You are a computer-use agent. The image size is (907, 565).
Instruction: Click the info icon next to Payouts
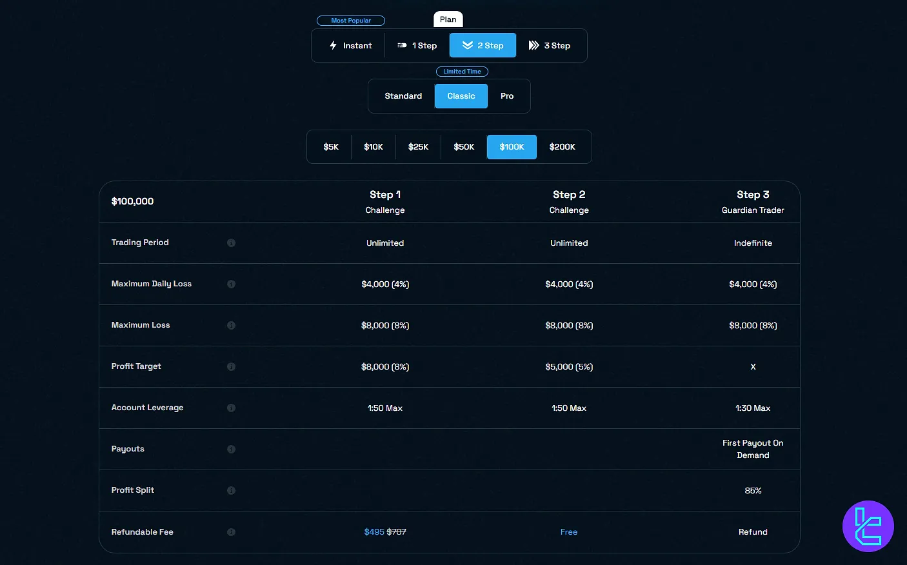tap(231, 450)
